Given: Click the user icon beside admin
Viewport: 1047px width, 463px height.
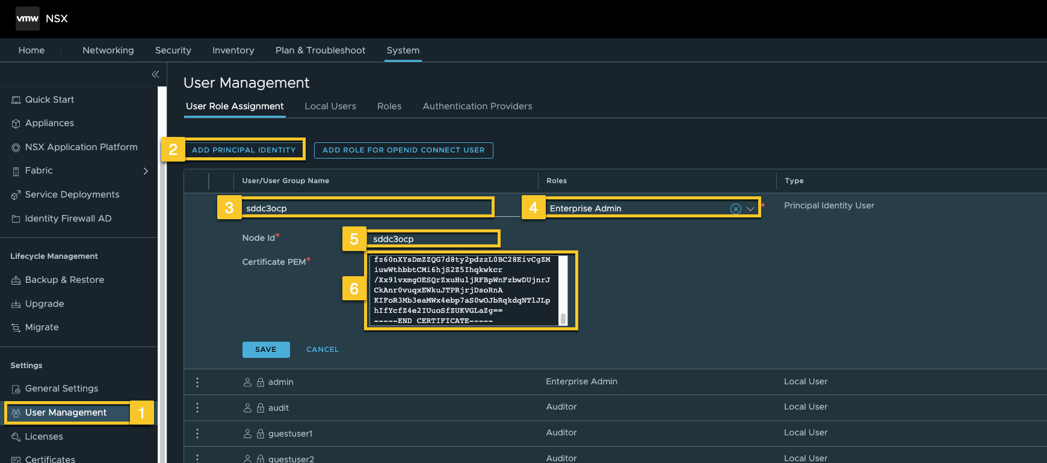Looking at the screenshot, I should tap(247, 382).
